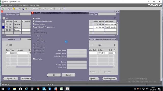Click the Clear Record eraser icon
Viewport: 163px width, 91px height.
point(40,9)
